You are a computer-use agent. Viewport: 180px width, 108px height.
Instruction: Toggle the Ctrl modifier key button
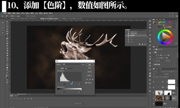(3, 28)
